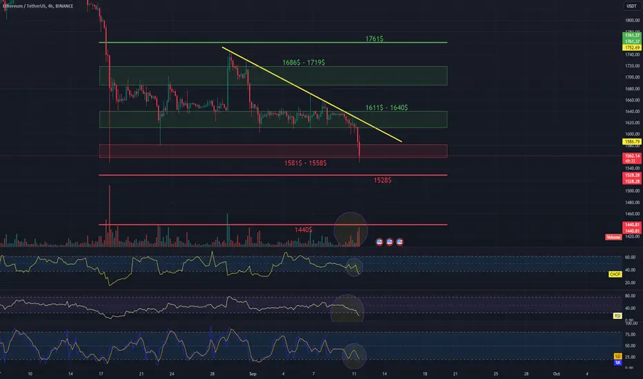Select the orange SD stochastic label
643x379 pixels.
pyautogui.click(x=617, y=356)
